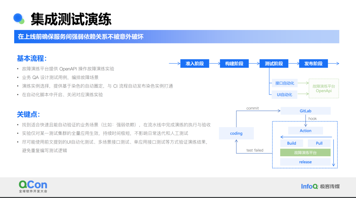Select the bullet starting 在自动化脚本中开启
This screenshot has height=198, width=356.
[62, 95]
